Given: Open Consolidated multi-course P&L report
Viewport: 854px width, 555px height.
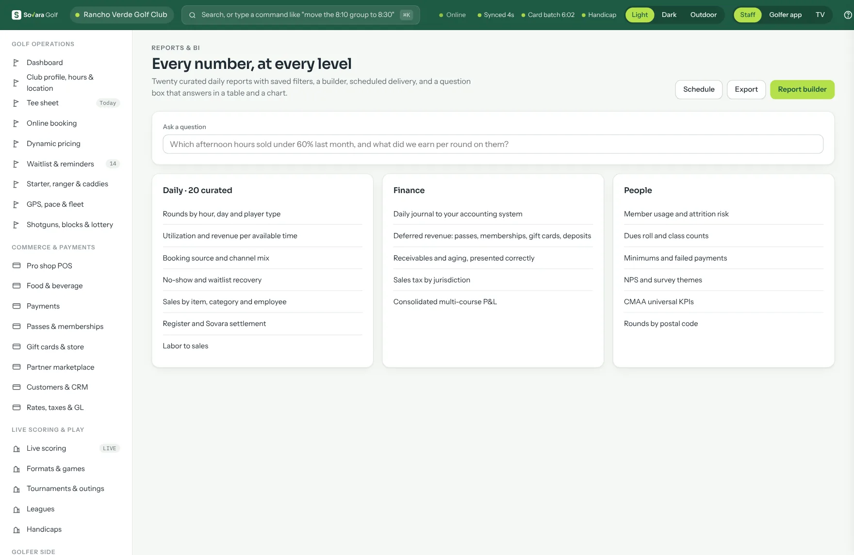Looking at the screenshot, I should pos(493,302).
